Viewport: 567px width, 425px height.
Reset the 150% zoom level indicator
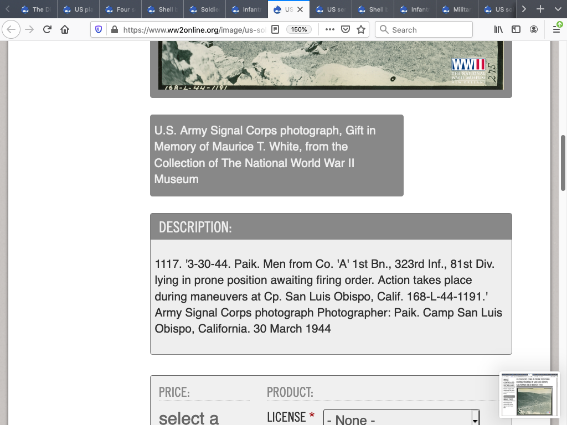299,30
